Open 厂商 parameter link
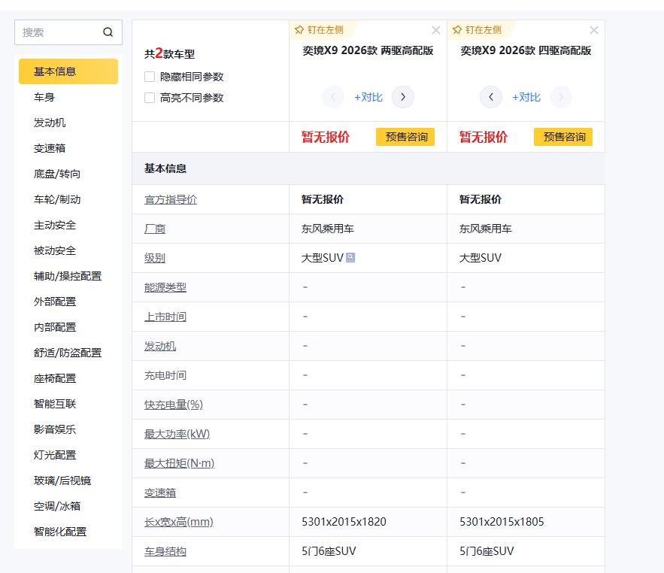664x573 pixels. point(155,229)
